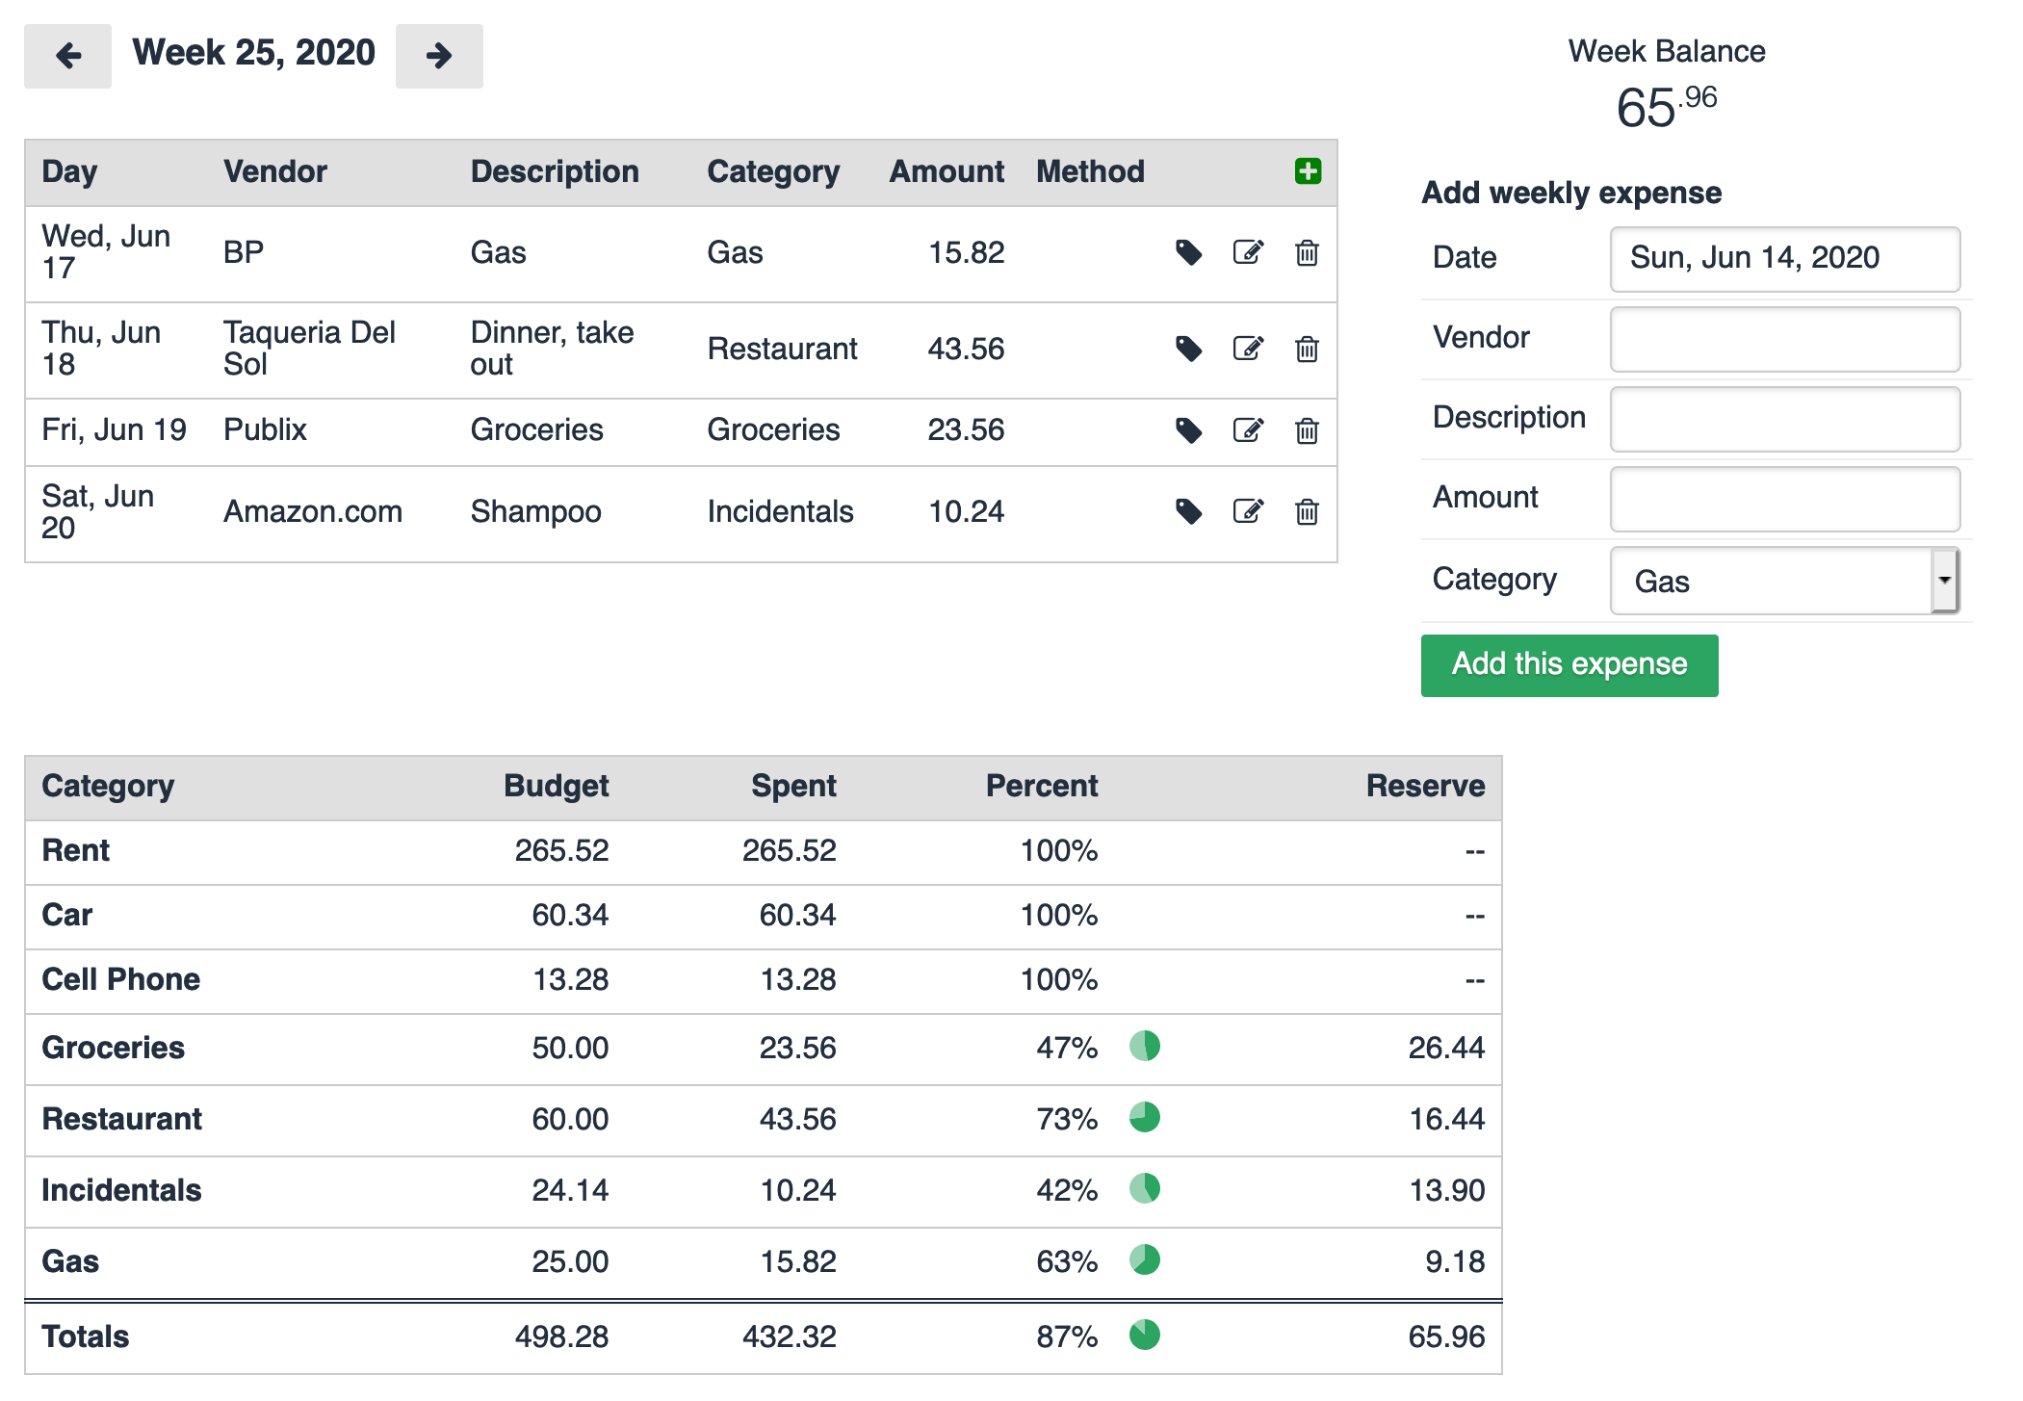This screenshot has width=2023, height=1401.
Task: Tag the Taqueria Del Sol expense
Action: click(1189, 349)
